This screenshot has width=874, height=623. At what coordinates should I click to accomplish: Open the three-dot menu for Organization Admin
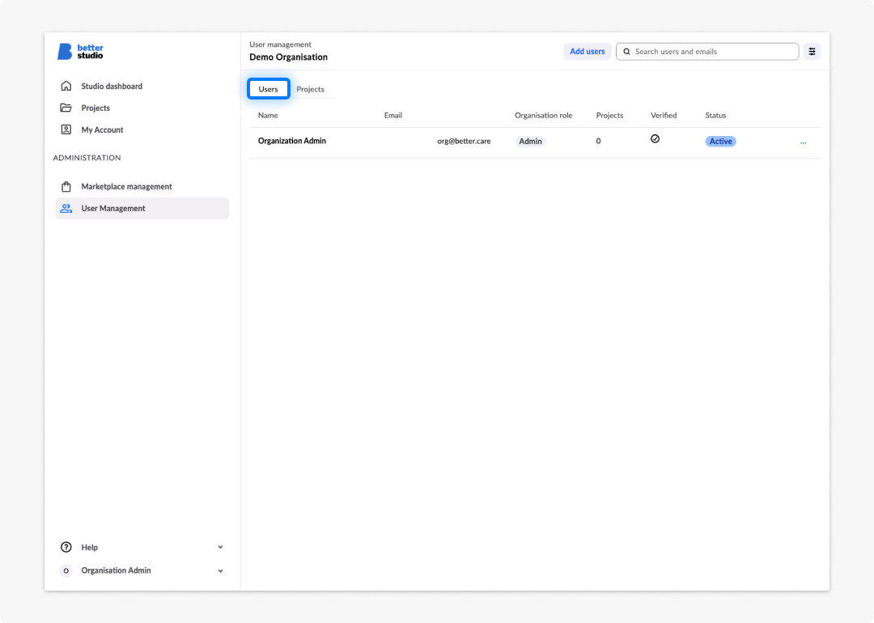[804, 142]
